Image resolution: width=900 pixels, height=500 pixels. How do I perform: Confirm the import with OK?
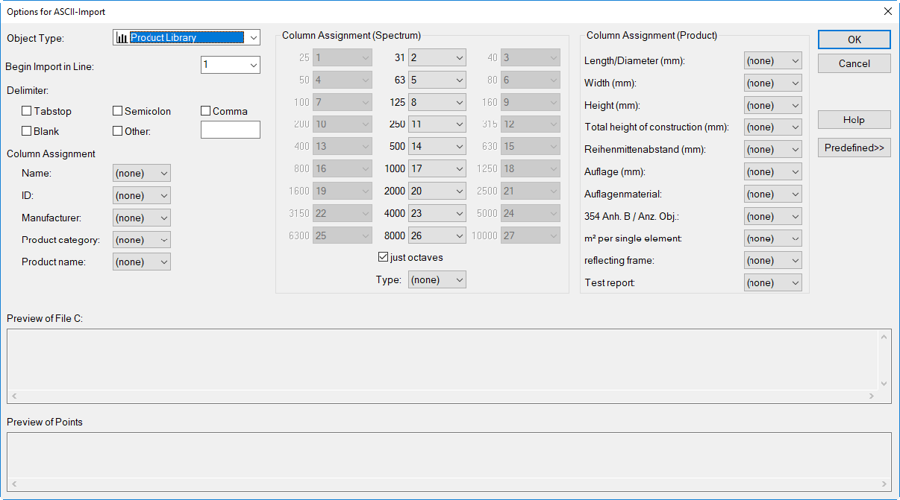[854, 39]
